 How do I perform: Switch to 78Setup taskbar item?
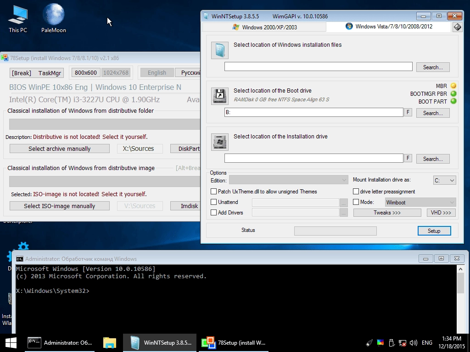pos(233,343)
